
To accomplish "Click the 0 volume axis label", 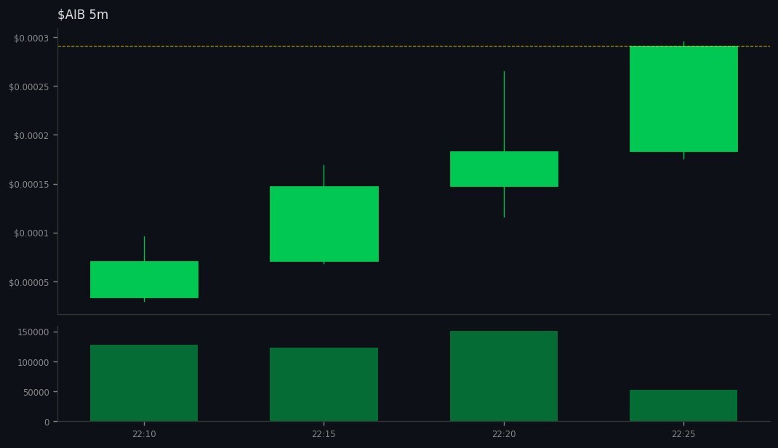I will 46,421.
